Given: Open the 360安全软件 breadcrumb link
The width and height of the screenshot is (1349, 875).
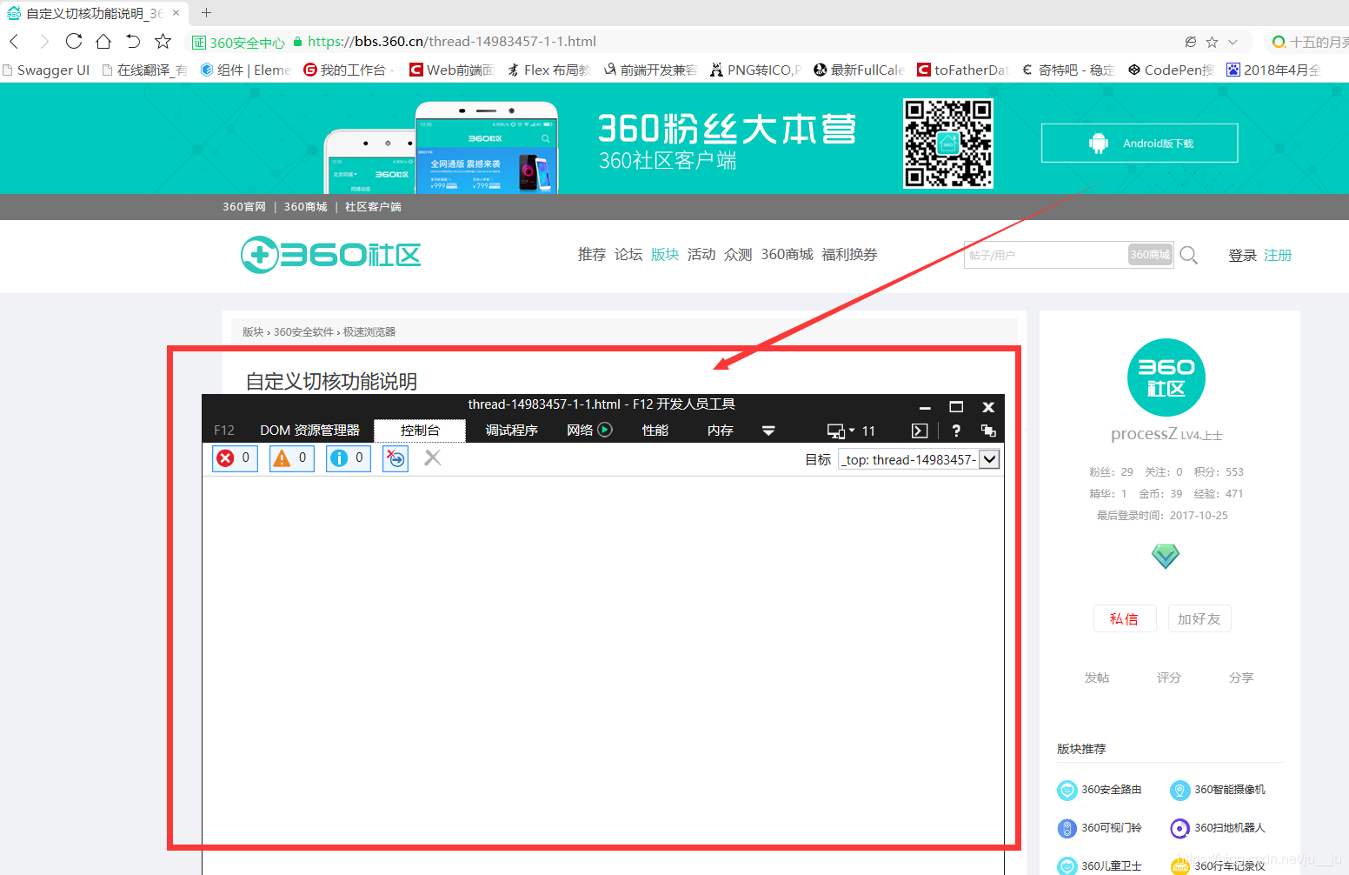Looking at the screenshot, I should click(303, 331).
